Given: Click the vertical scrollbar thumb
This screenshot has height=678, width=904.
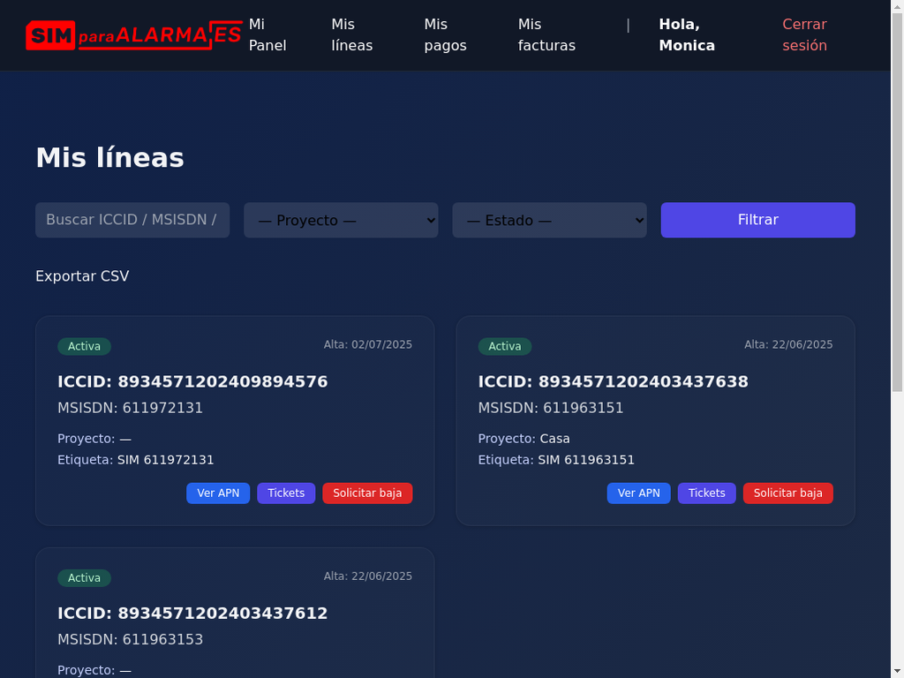Looking at the screenshot, I should (898, 202).
